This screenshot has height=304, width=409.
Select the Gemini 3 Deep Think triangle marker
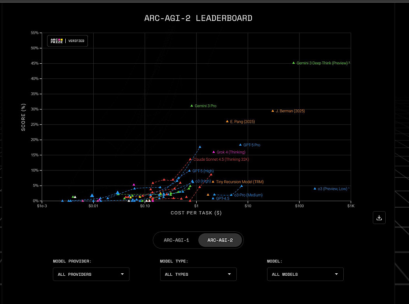point(294,63)
